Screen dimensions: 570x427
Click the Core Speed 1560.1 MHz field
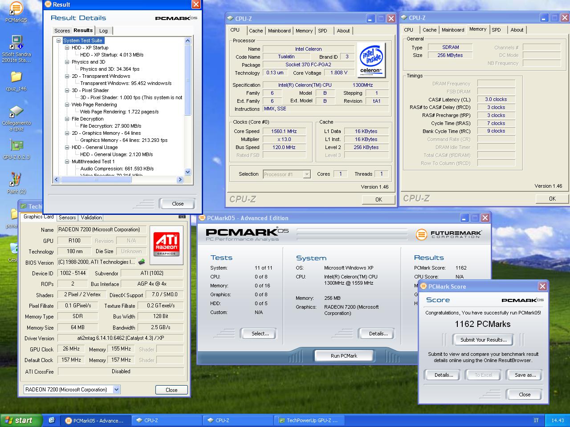pos(284,131)
